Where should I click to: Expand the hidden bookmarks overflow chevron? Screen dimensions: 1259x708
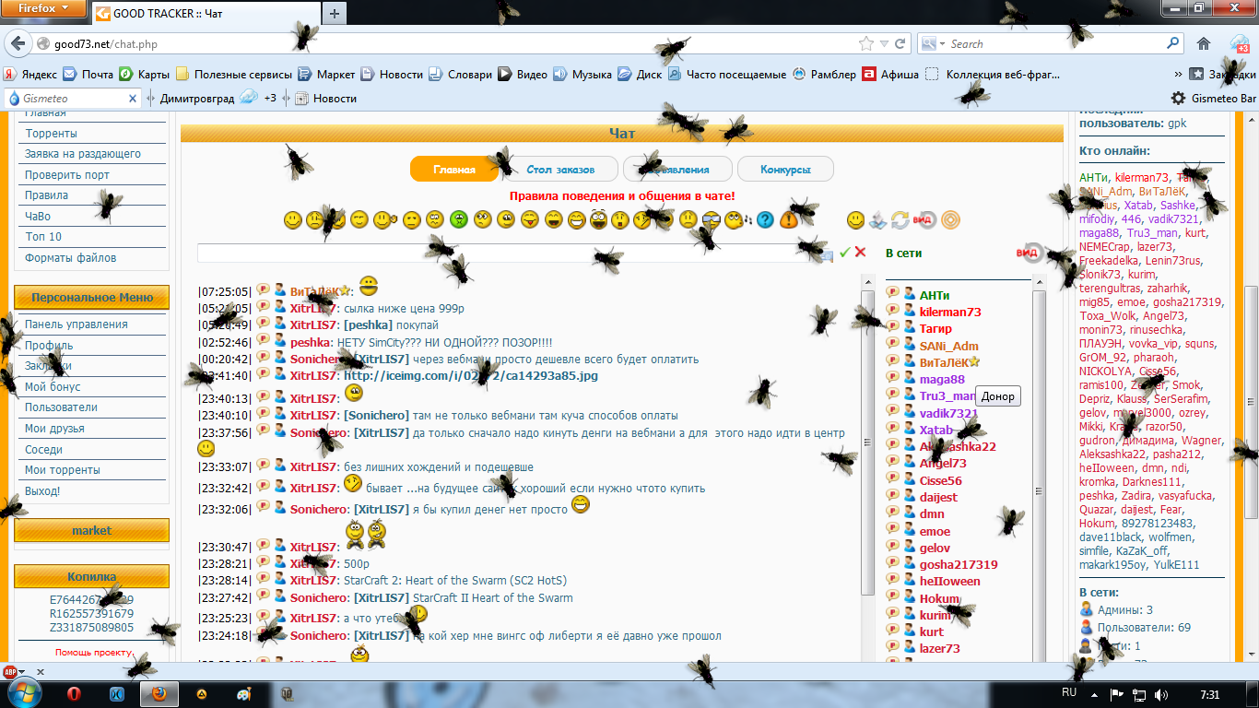tap(1178, 75)
